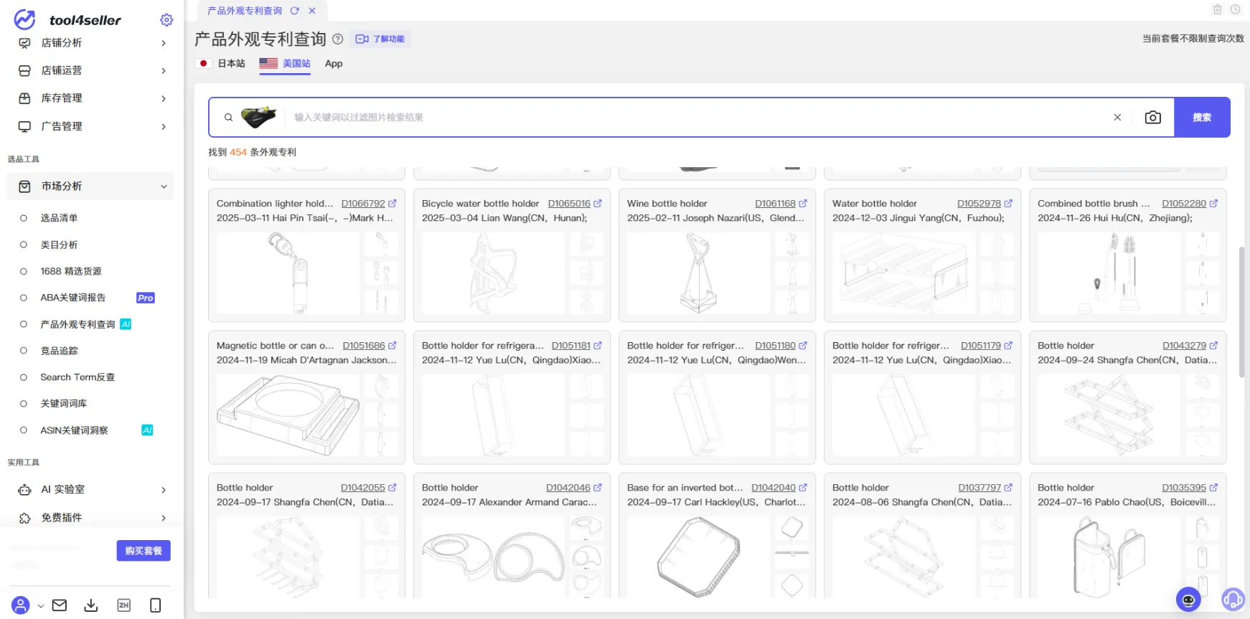Screen dimensions: 1250x619
Task: Switch language with the ZH icon
Action: click(x=123, y=605)
